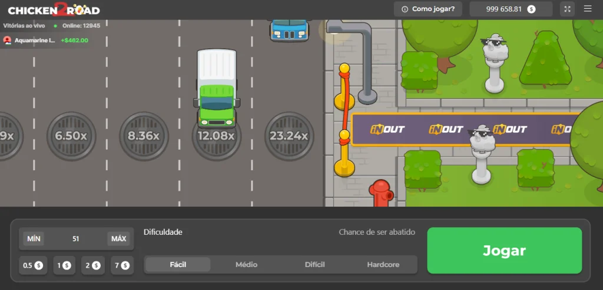The height and width of the screenshot is (290, 603).
Task: Choose the 0.5 quick bet chip
Action: pos(33,265)
